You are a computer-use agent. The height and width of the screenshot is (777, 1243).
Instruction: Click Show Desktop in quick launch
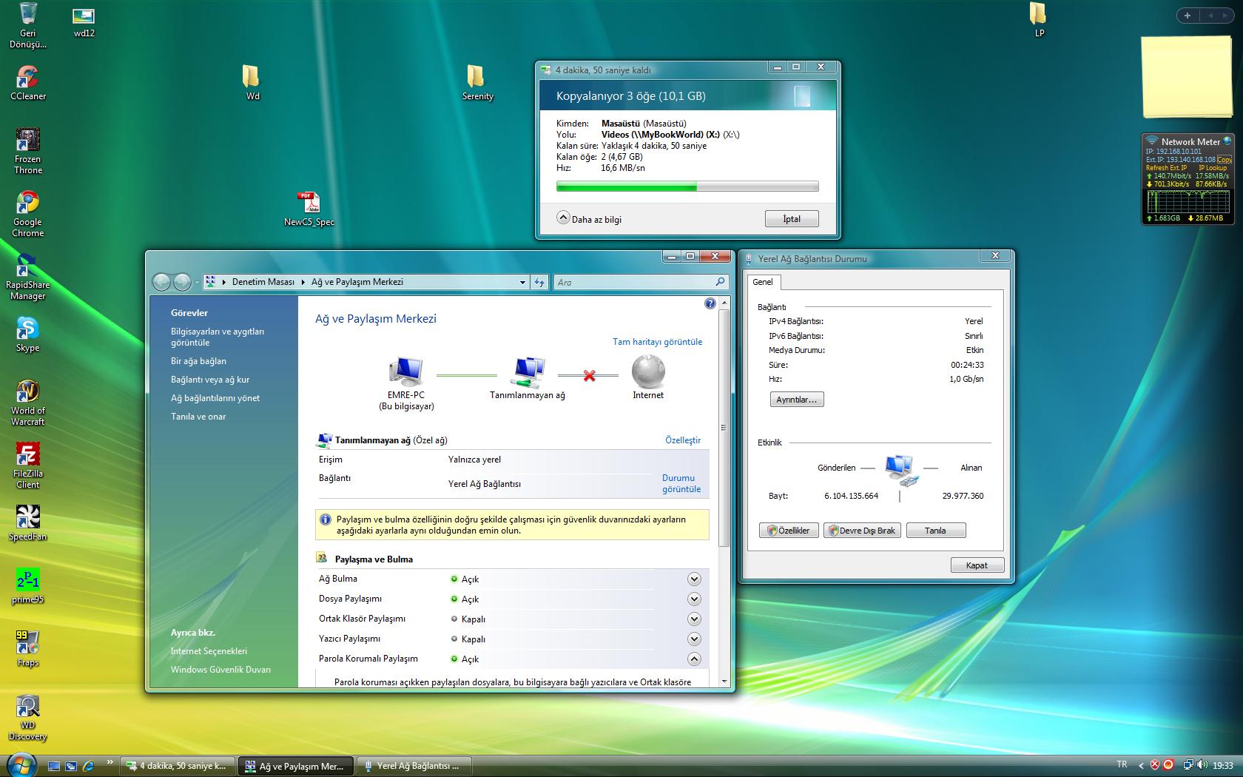pos(54,766)
